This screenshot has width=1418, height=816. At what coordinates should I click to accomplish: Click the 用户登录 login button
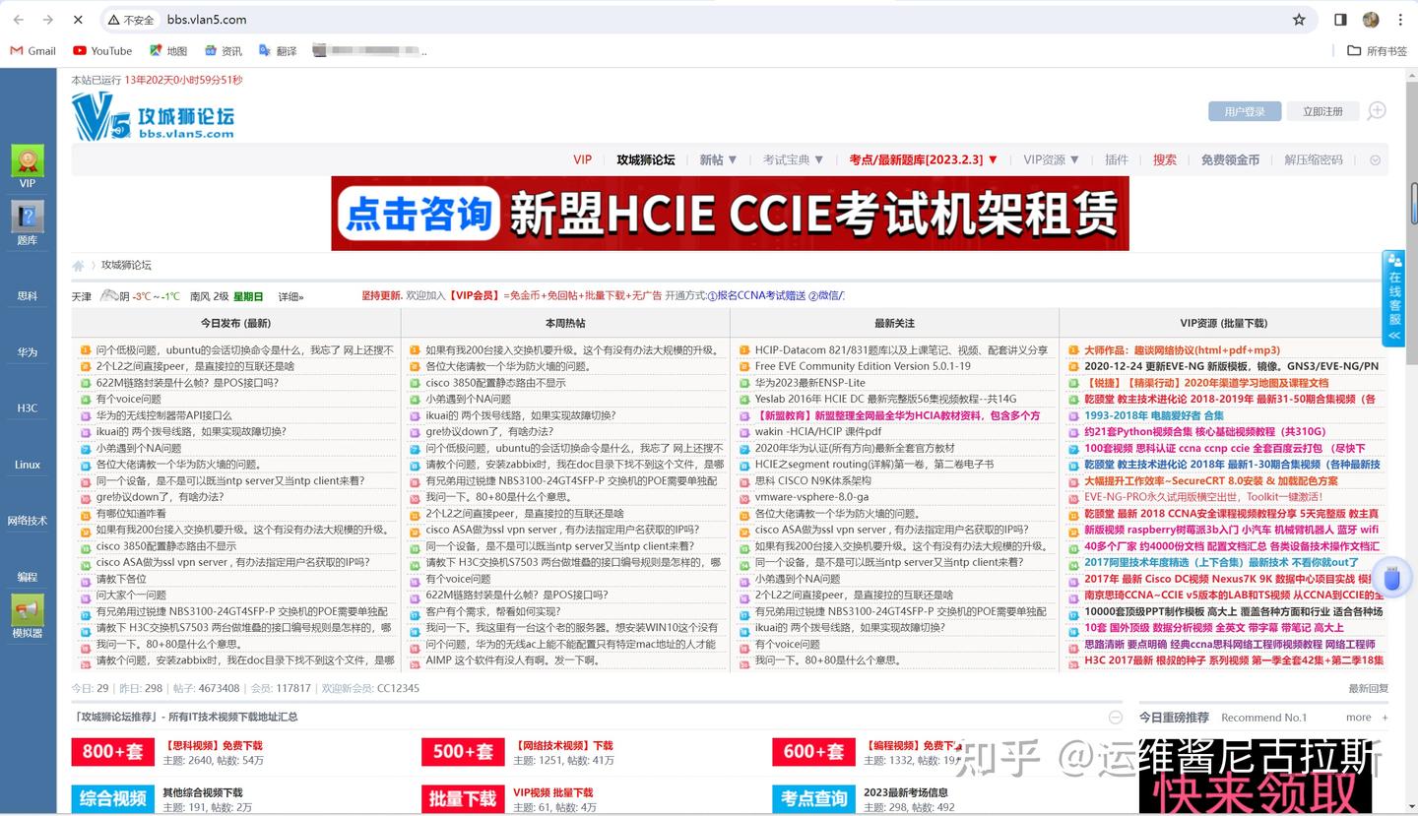click(x=1244, y=111)
